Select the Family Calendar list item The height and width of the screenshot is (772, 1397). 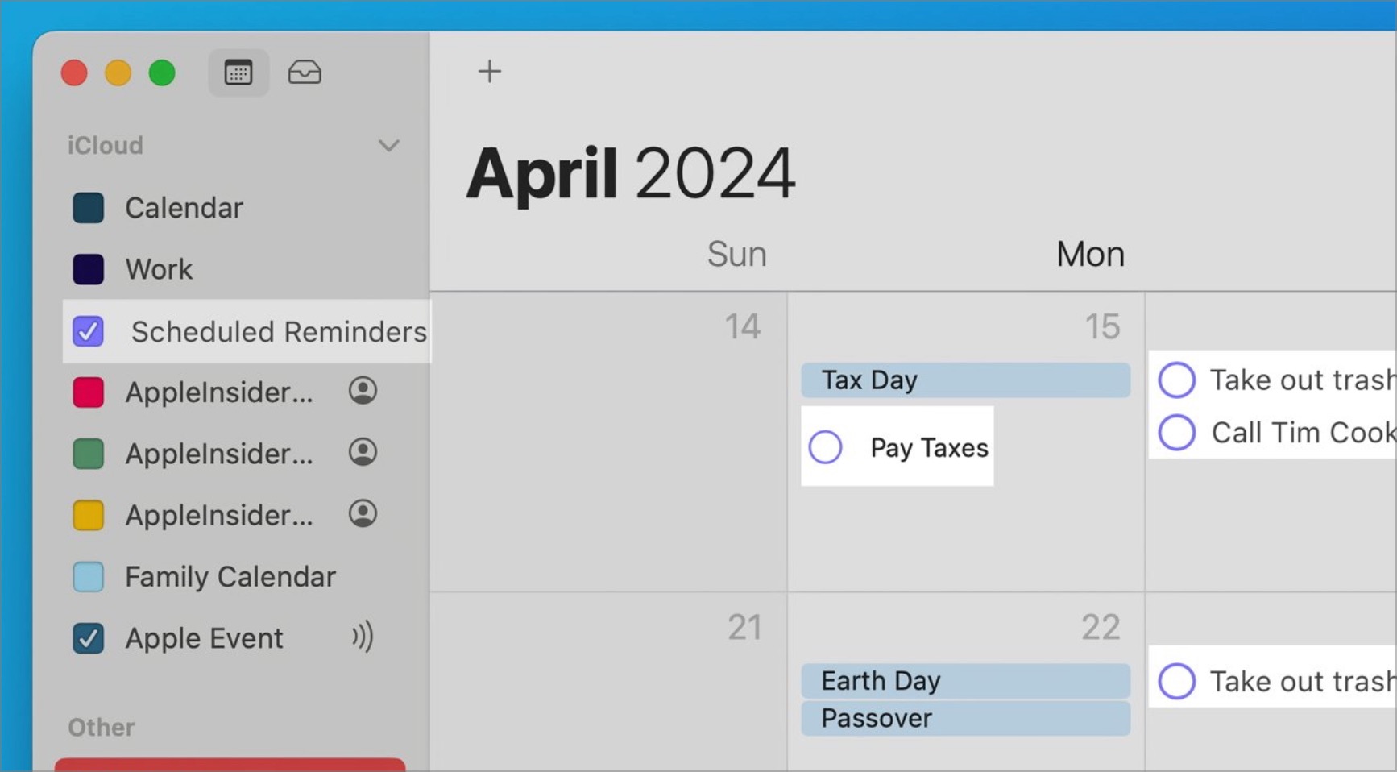[230, 577]
